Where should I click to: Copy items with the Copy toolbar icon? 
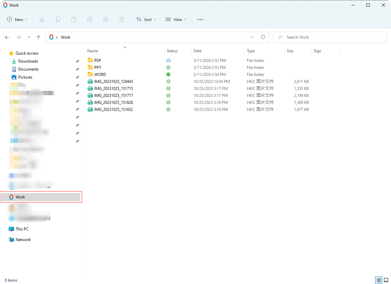(58, 19)
